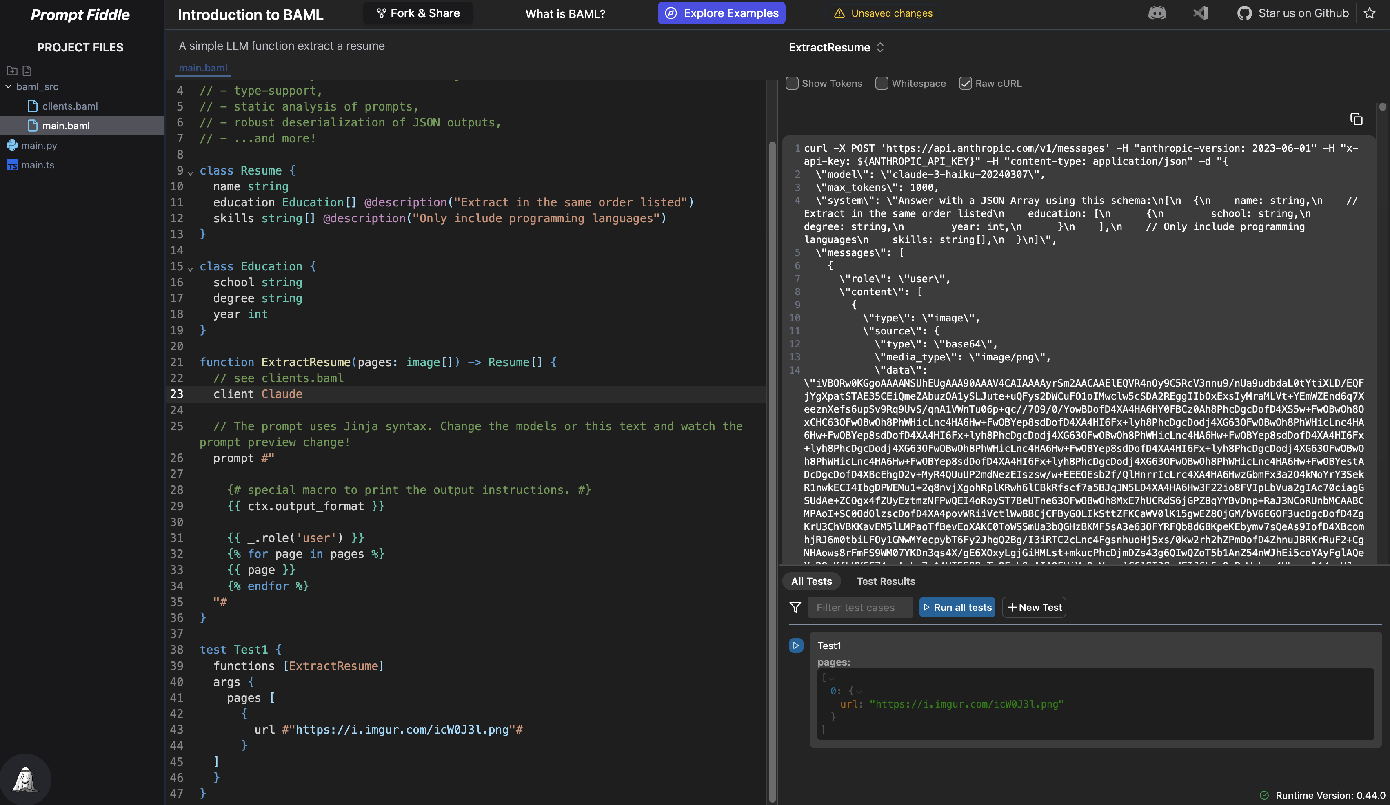The width and height of the screenshot is (1390, 805).
Task: Click the Unsaved changes label
Action: 892,13
